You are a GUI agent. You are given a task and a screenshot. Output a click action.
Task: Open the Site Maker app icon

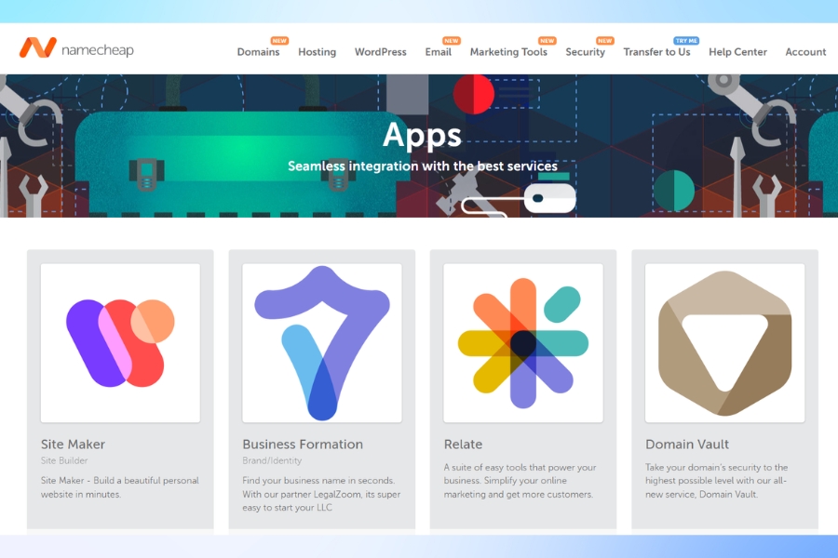(120, 343)
